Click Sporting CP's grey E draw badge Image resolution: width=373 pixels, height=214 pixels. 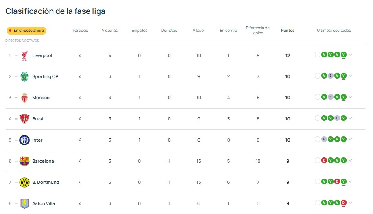click(x=330, y=76)
